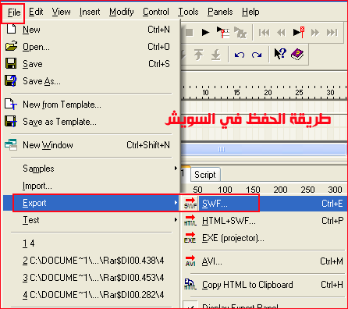Open recent file 1 4

pyautogui.click(x=91, y=243)
